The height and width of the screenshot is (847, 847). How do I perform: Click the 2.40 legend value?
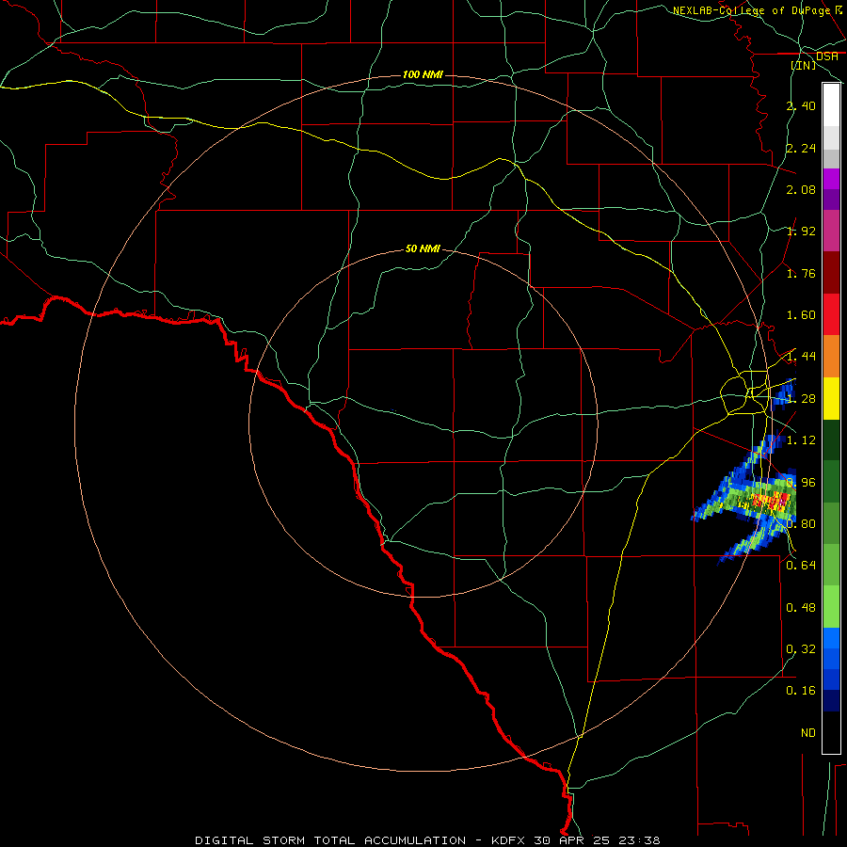[801, 105]
